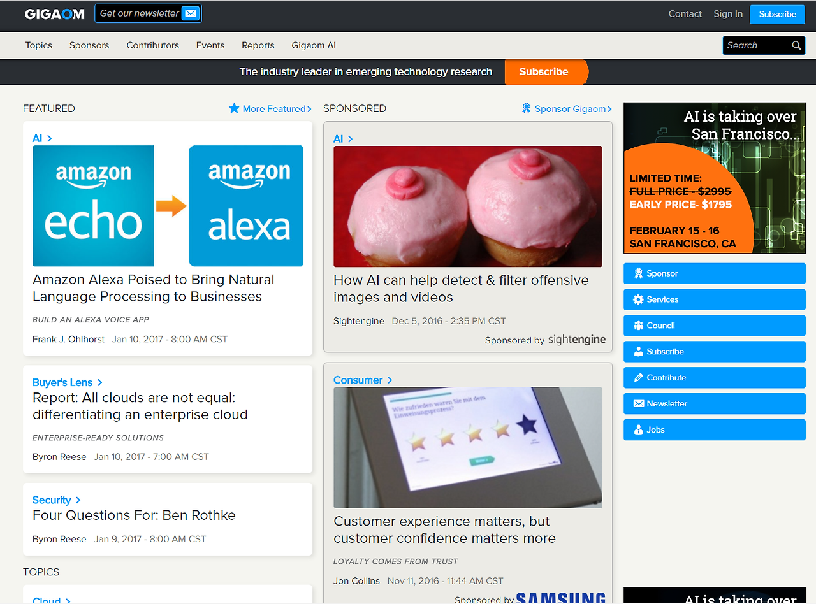Click the person icon on Subscribe sidebar button
816x604 pixels.
point(638,352)
